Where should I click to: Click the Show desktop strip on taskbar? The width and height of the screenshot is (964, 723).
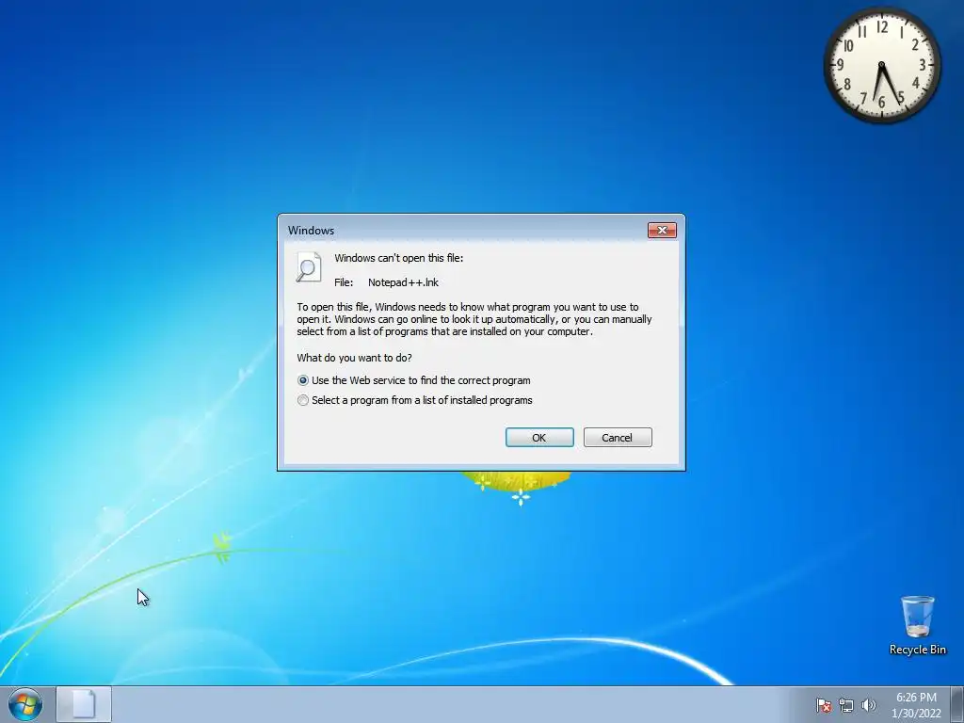pos(957,704)
